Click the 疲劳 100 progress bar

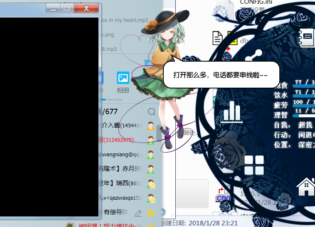(x=304, y=106)
